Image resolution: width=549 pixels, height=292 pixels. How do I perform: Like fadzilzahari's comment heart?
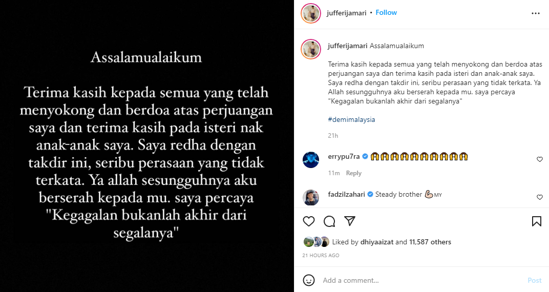coord(540,197)
